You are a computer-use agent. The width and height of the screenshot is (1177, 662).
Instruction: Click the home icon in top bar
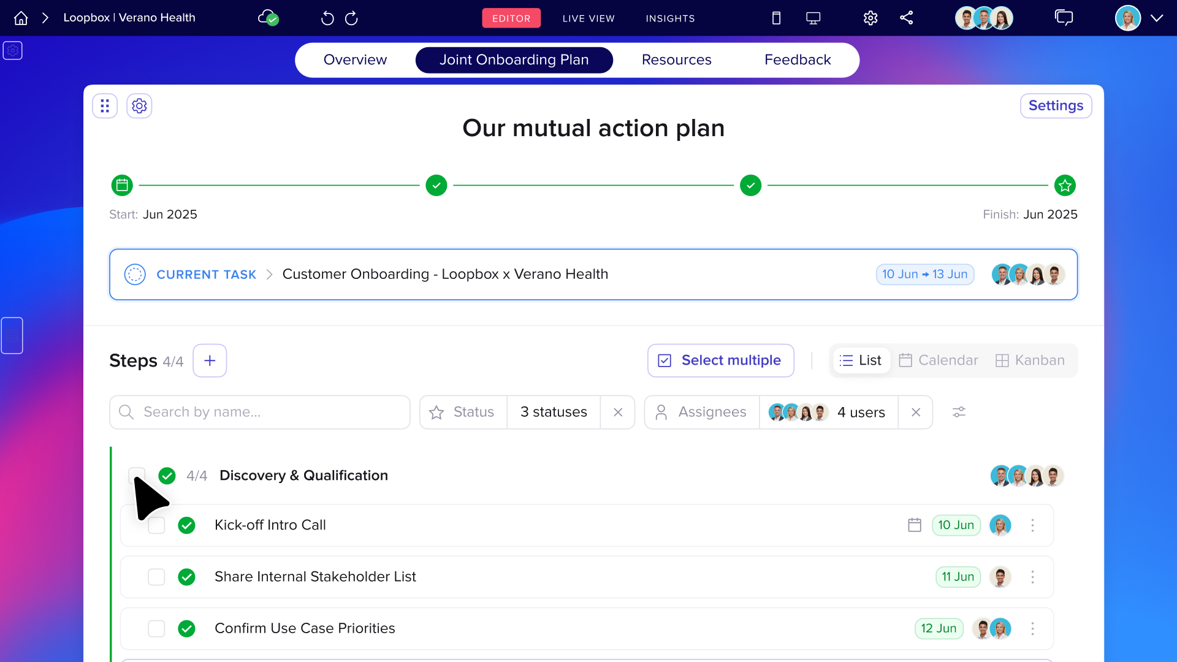(x=21, y=18)
